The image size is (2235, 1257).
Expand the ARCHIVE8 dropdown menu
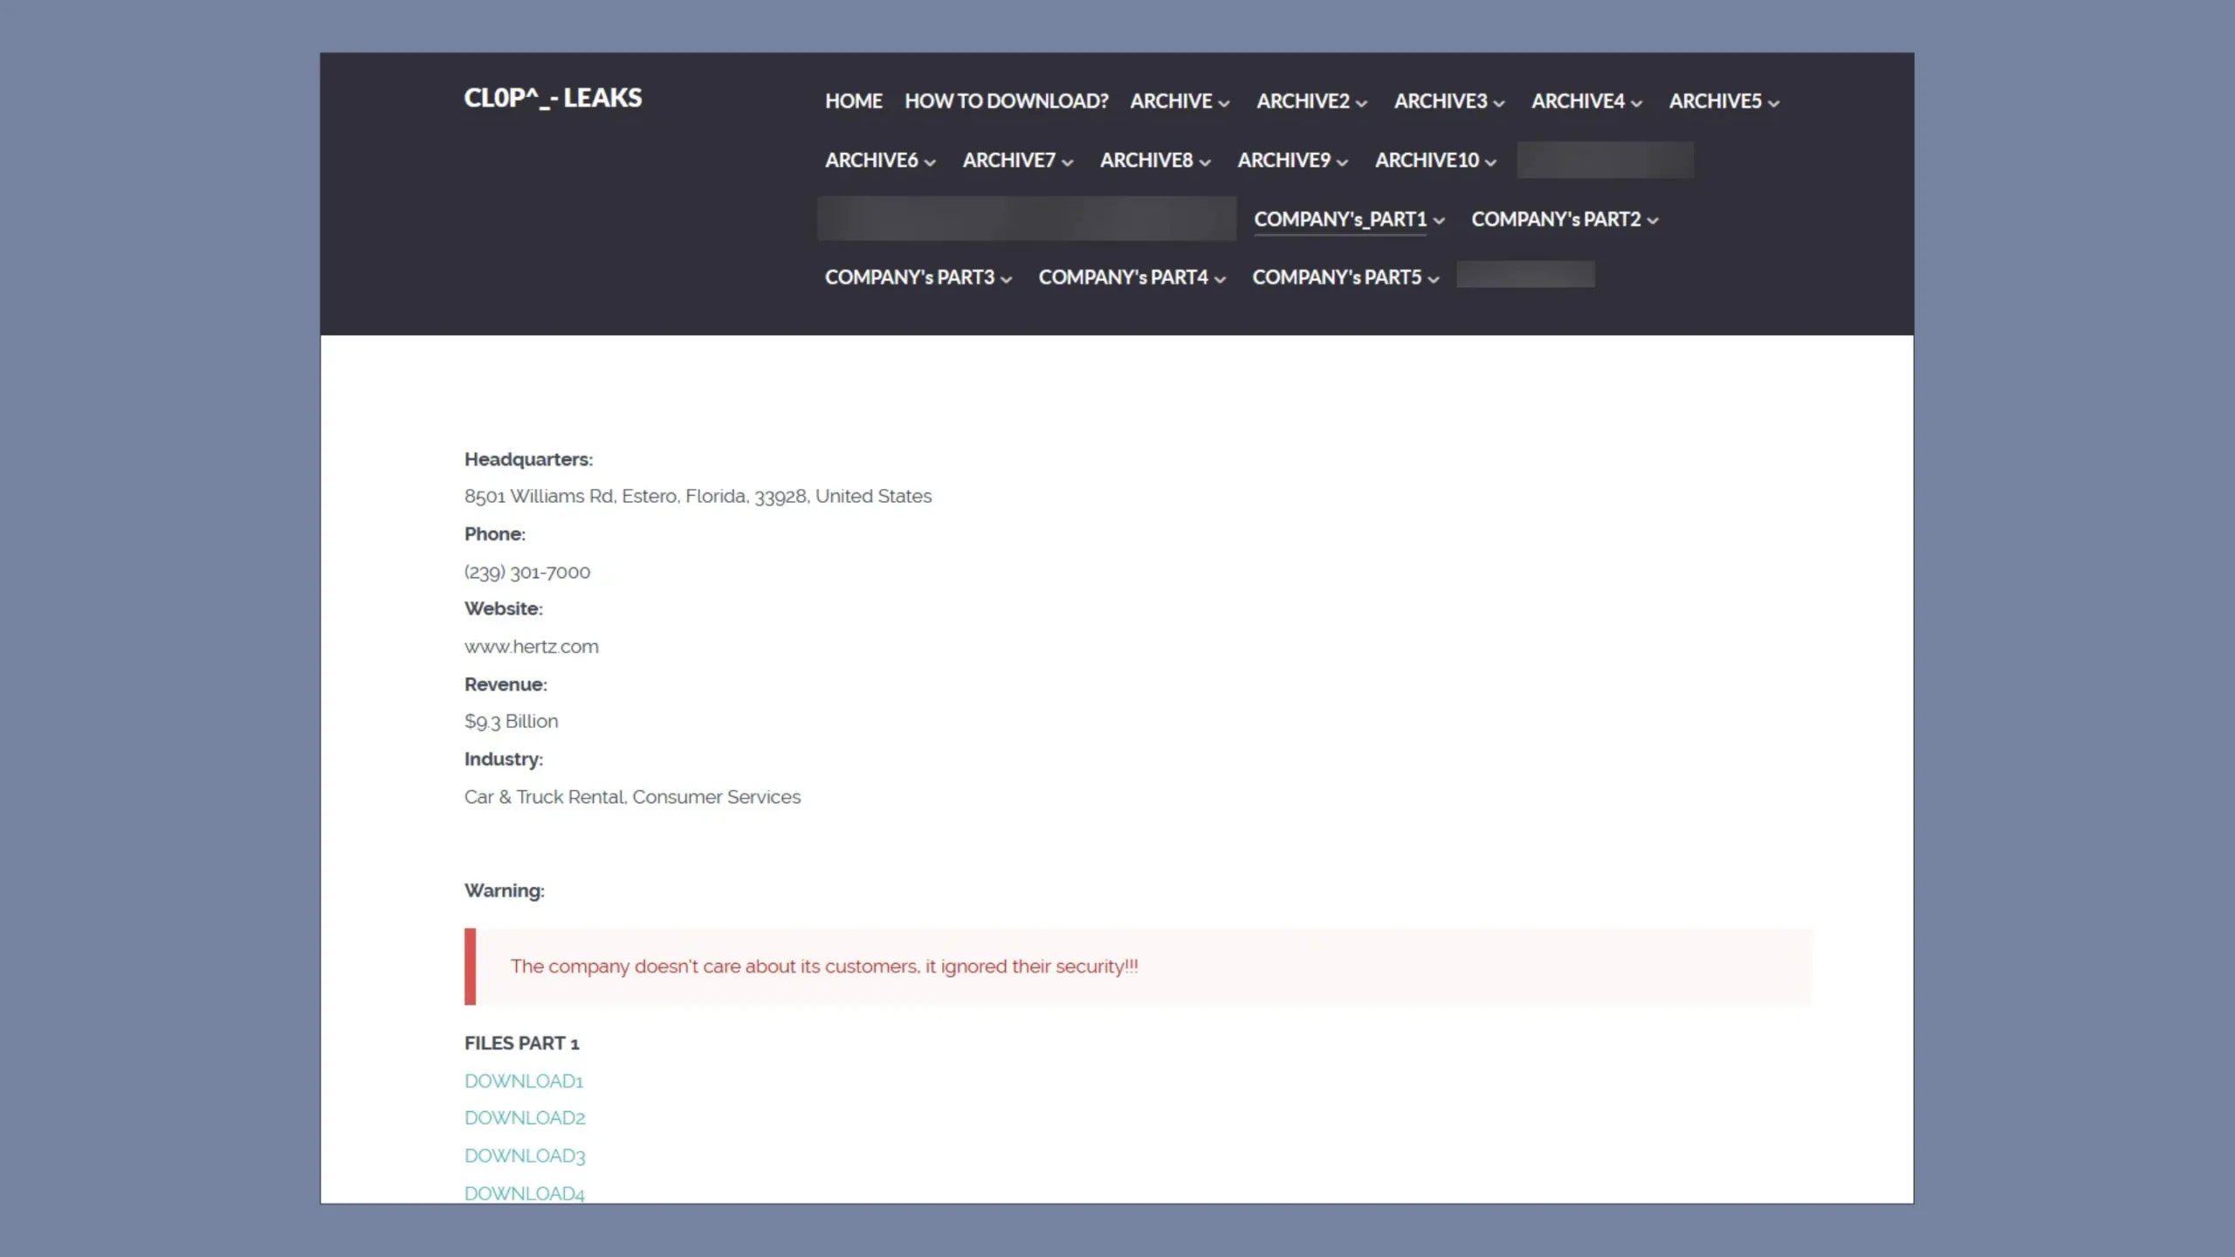(1154, 161)
